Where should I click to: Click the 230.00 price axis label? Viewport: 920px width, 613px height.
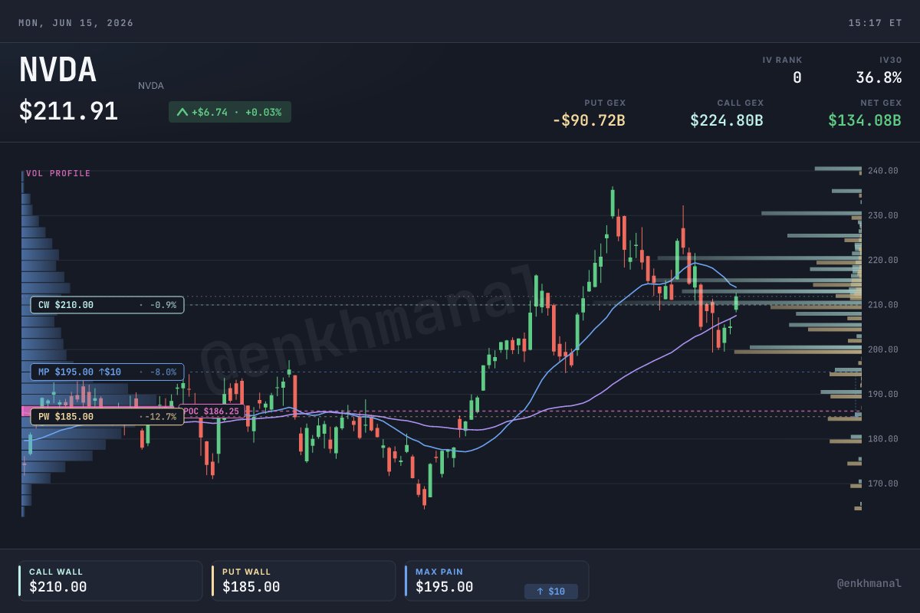pyautogui.click(x=883, y=215)
